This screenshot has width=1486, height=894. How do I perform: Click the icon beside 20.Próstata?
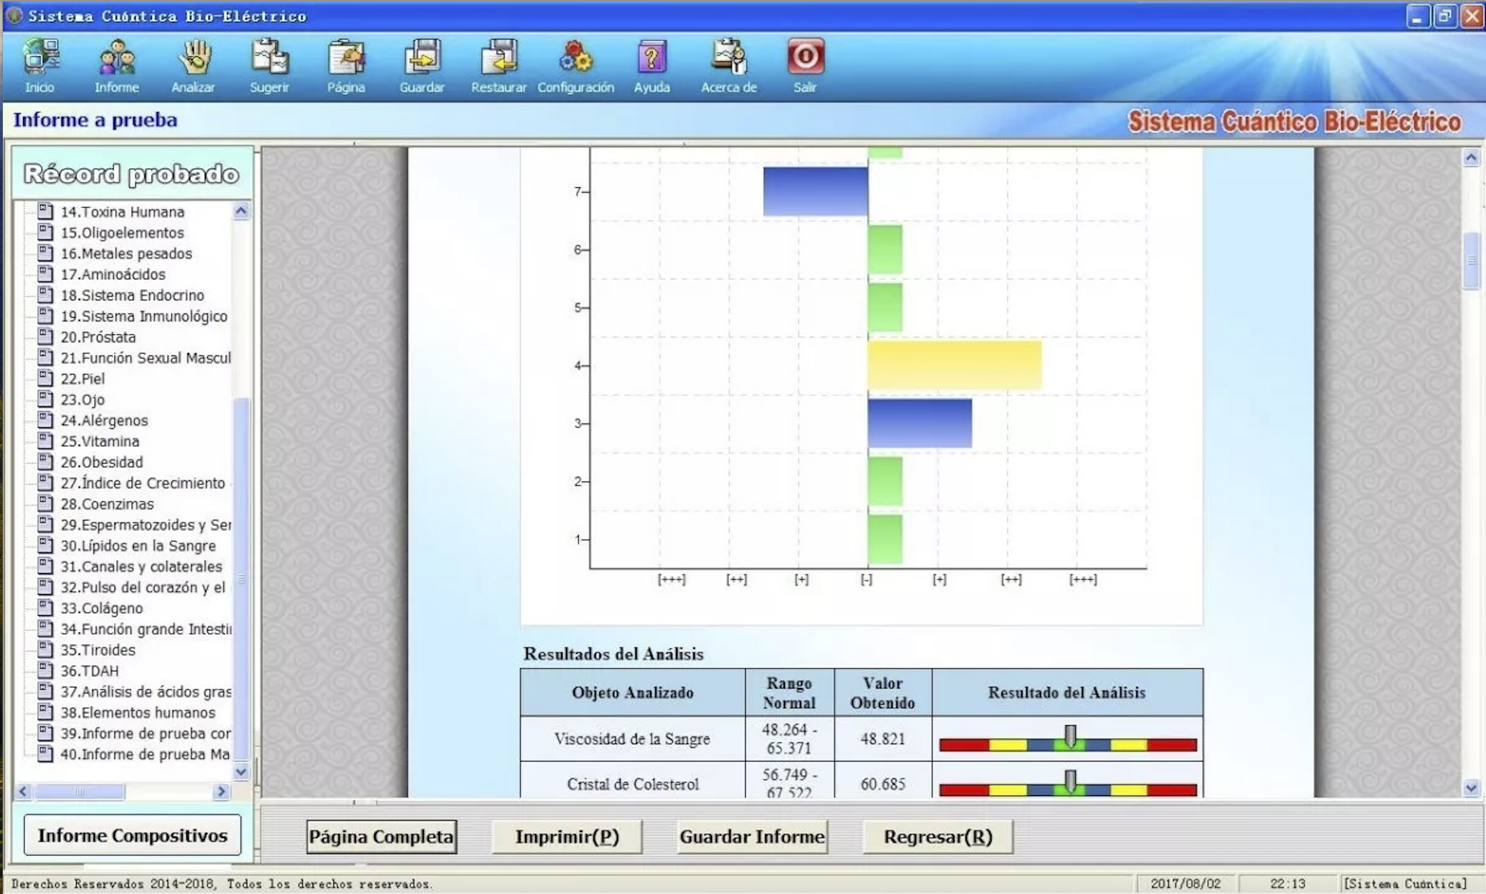45,336
